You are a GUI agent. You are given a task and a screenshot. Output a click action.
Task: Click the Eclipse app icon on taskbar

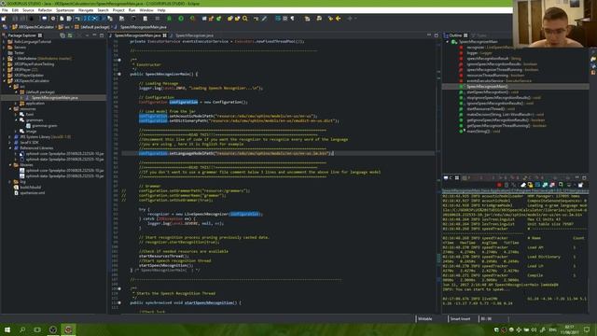click(x=68, y=329)
